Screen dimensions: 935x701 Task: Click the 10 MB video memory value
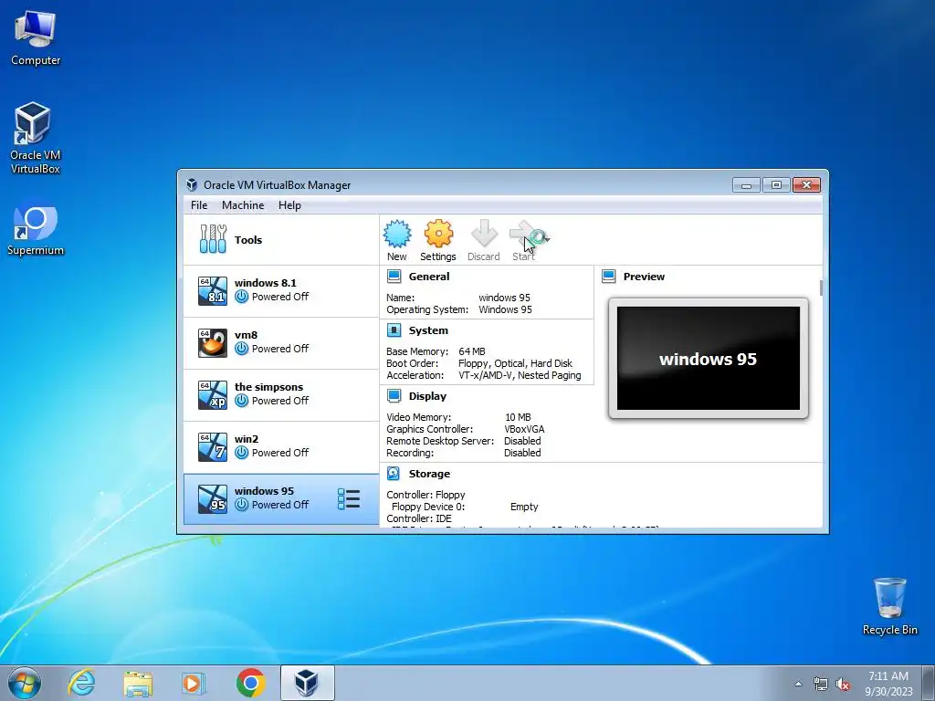coord(518,416)
